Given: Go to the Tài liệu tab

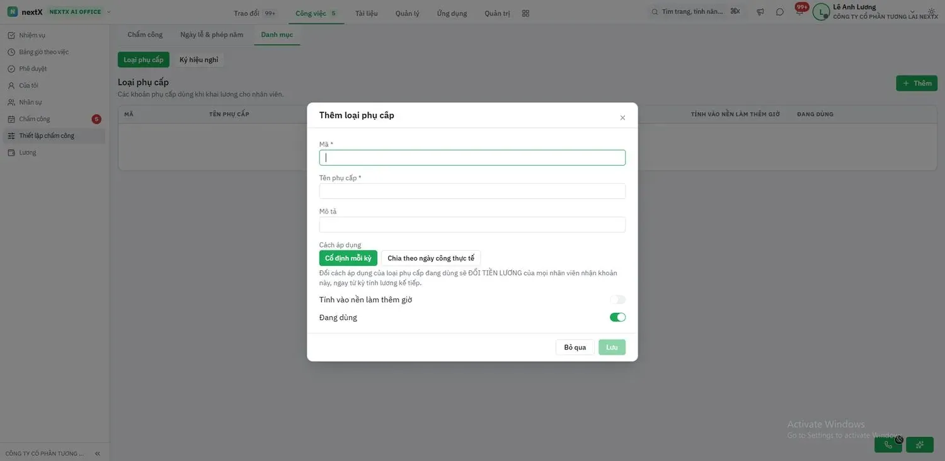Looking at the screenshot, I should pos(367,13).
